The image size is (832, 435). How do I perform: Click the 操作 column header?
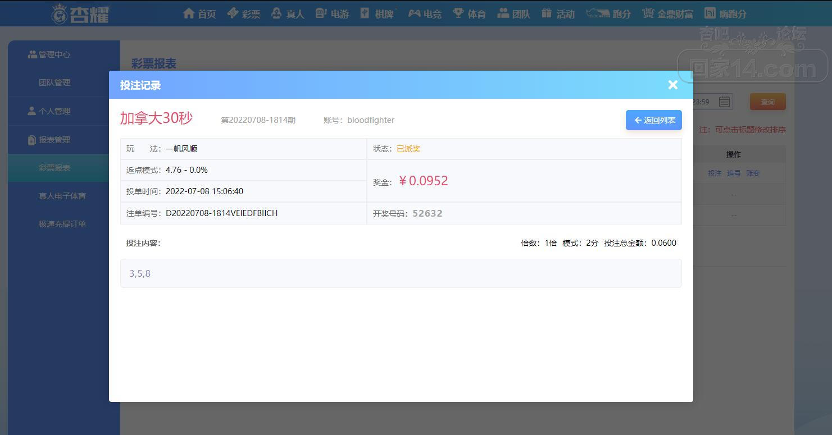(734, 154)
